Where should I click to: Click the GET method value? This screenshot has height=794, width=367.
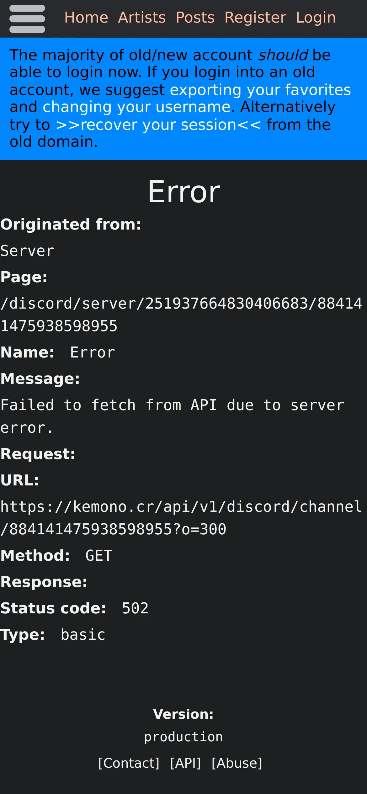99,556
